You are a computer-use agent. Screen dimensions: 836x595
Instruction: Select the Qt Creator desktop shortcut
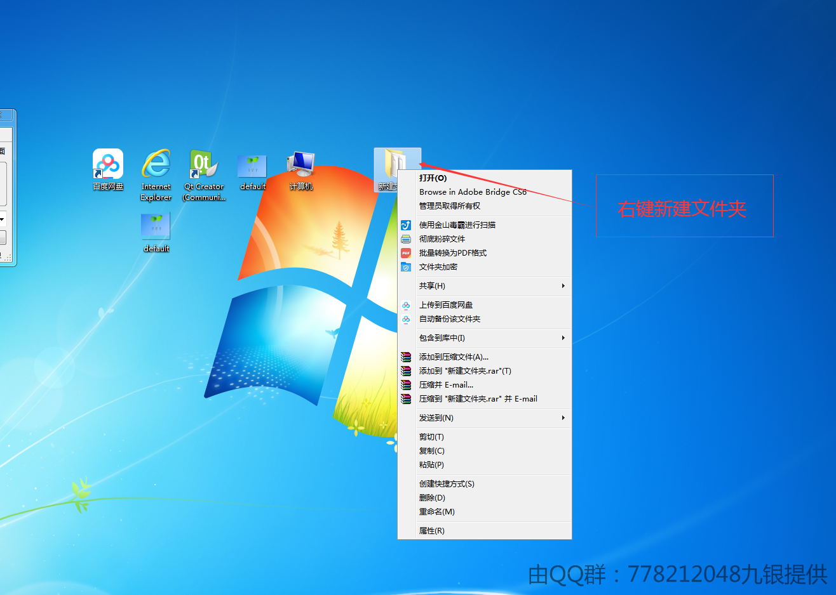coord(204,174)
